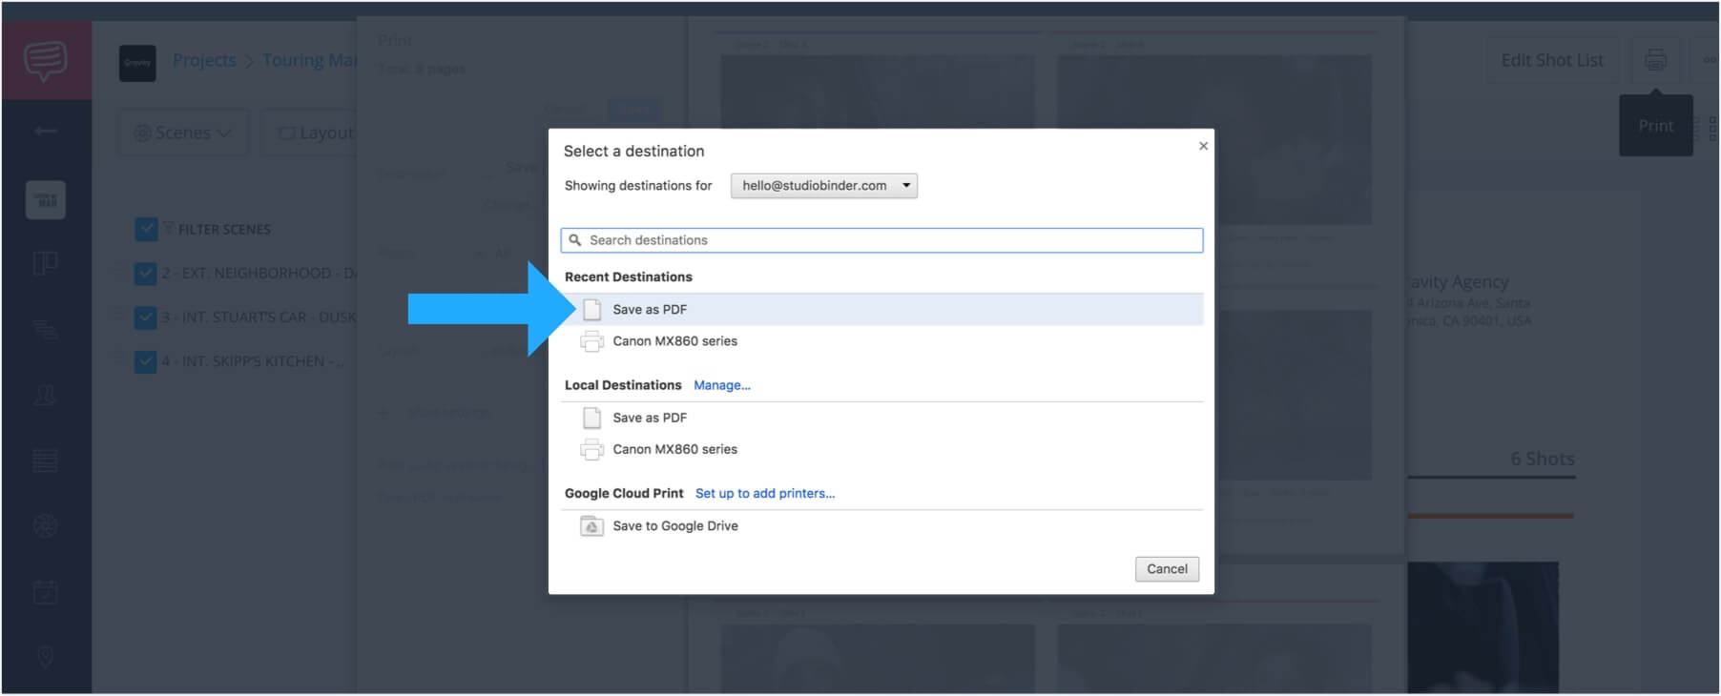Close the Select a destination dialog
This screenshot has width=1721, height=696.
pyautogui.click(x=1203, y=146)
